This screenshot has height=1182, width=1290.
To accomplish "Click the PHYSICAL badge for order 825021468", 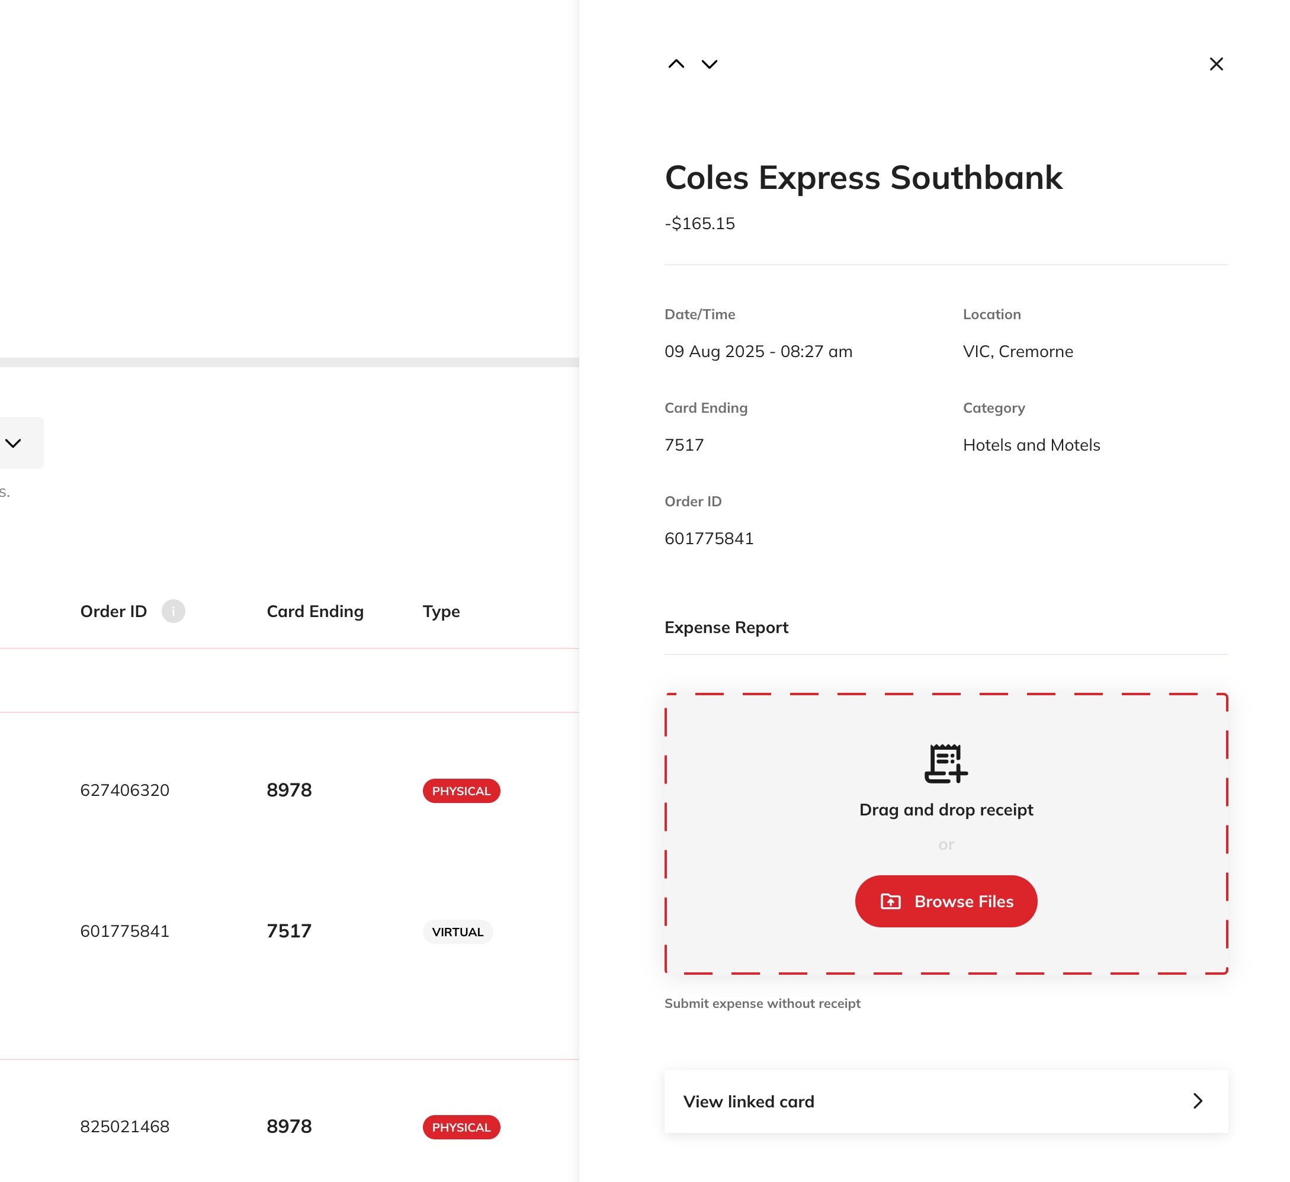I will [461, 1127].
